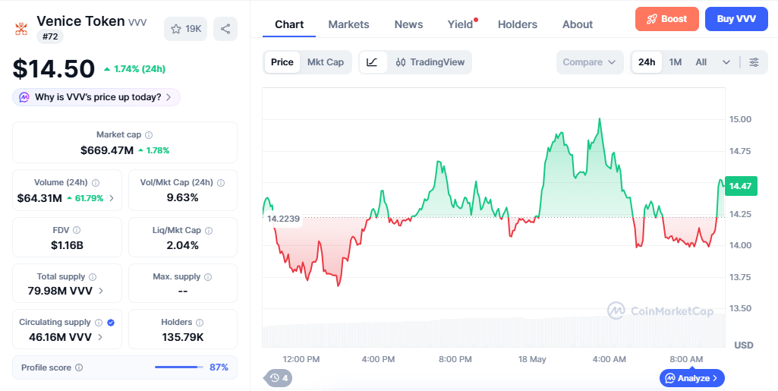Switch to TradingView chart mode

(430, 62)
